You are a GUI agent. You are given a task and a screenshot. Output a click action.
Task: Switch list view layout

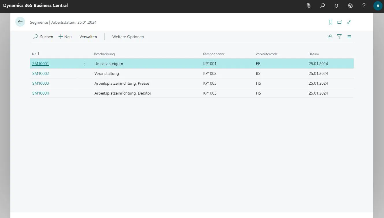[349, 37]
